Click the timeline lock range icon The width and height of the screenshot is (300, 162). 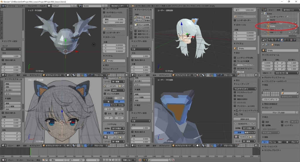click(x=47, y=160)
